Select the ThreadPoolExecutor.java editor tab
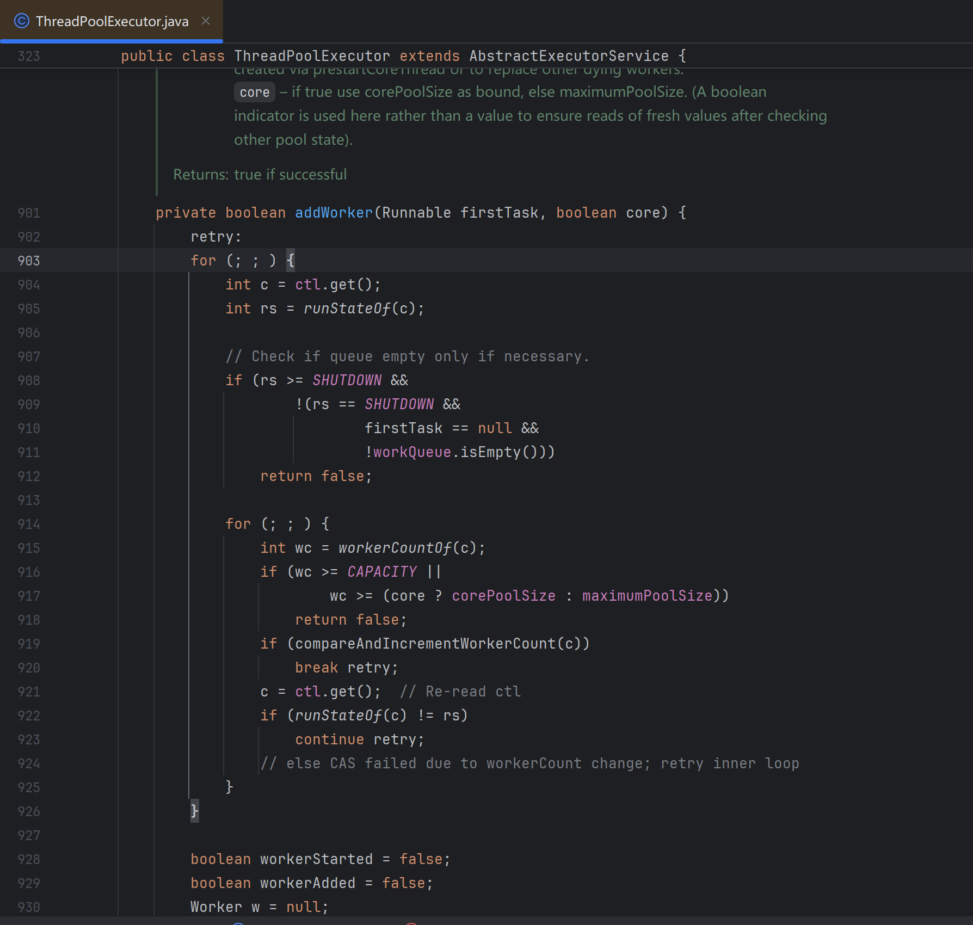This screenshot has height=925, width=973. pyautogui.click(x=111, y=21)
